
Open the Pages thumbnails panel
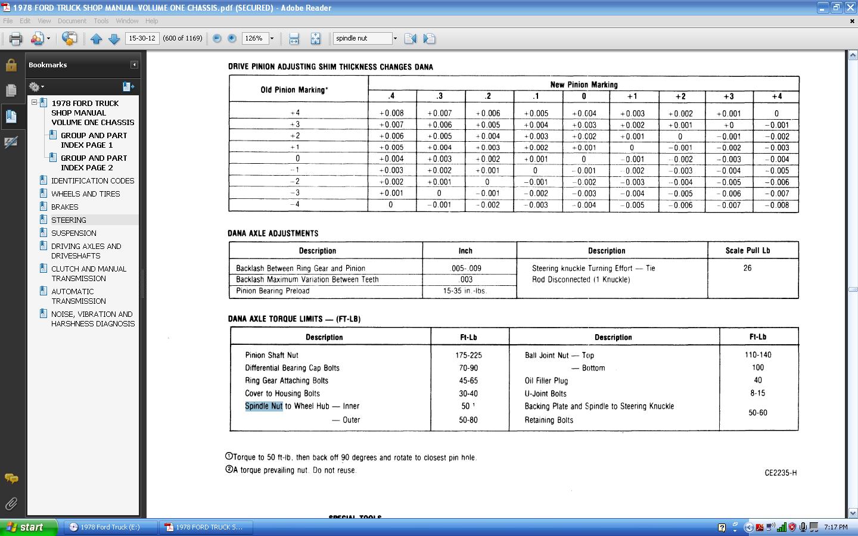coord(11,90)
